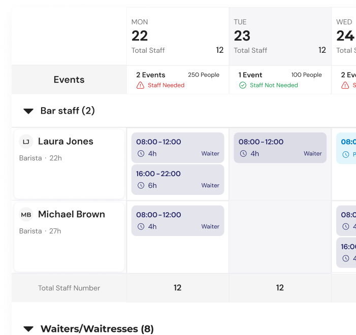Click the LJ avatar for Laura Jones

26,142
